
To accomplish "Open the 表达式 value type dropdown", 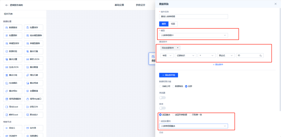I will pos(226,56).
